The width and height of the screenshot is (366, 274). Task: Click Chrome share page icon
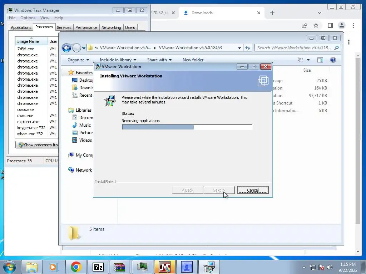click(305, 25)
